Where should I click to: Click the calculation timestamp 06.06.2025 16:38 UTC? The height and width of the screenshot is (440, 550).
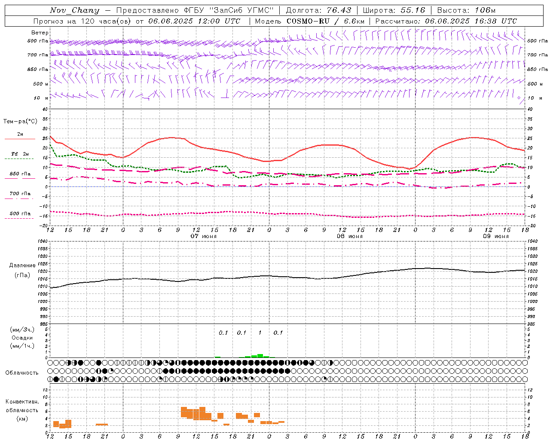click(x=471, y=21)
